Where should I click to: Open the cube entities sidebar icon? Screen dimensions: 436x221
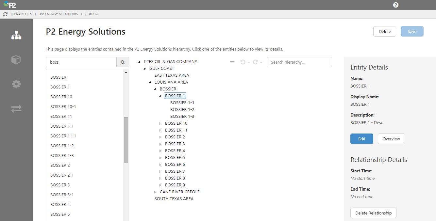[x=16, y=60]
